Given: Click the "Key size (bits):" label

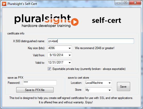Looking at the screenshot, I should click(36, 48).
